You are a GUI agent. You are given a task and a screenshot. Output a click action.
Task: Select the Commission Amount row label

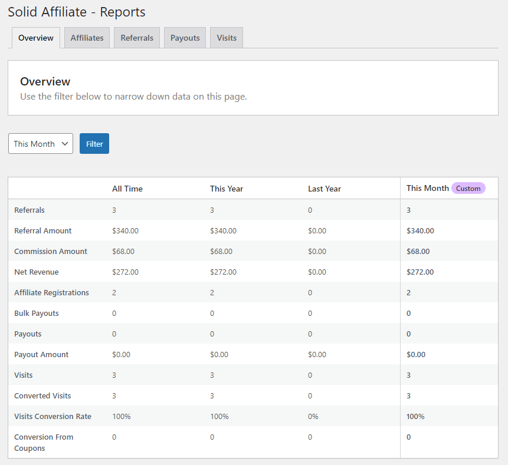(50, 251)
